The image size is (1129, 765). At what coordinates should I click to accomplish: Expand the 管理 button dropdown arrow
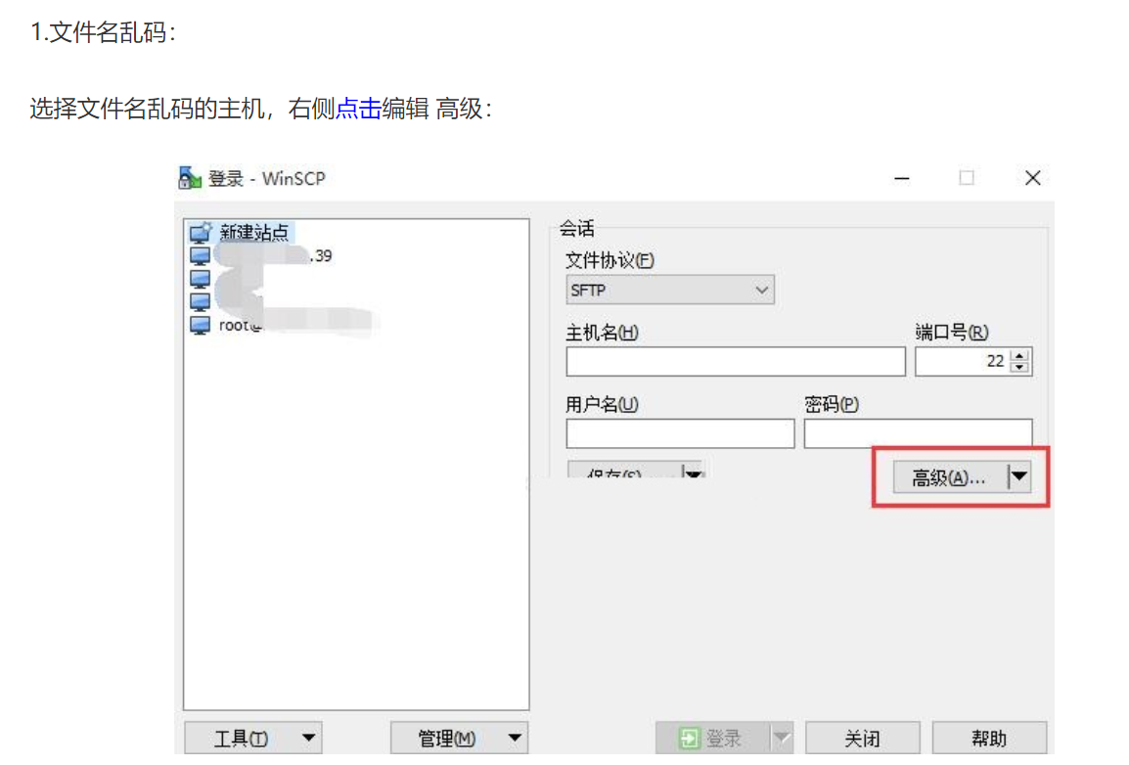click(x=515, y=739)
